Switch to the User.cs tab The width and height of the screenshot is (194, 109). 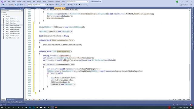click(48, 8)
